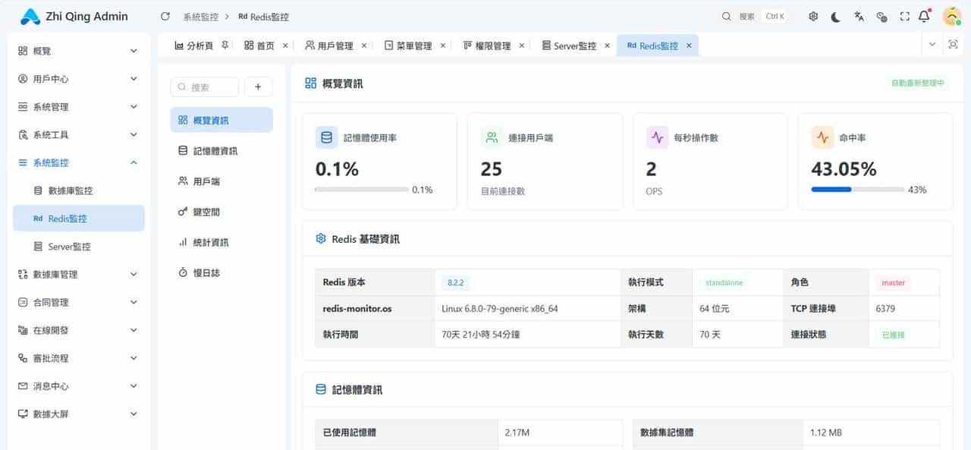This screenshot has height=450, width=971.
Task: Unpin the 分析頁 tab using its pin icon
Action: coord(225,45)
